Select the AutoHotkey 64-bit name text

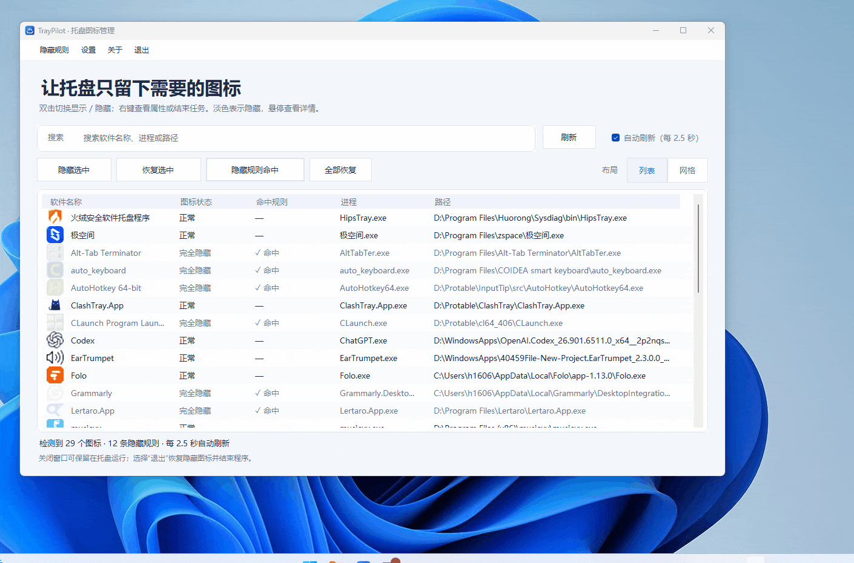[106, 288]
